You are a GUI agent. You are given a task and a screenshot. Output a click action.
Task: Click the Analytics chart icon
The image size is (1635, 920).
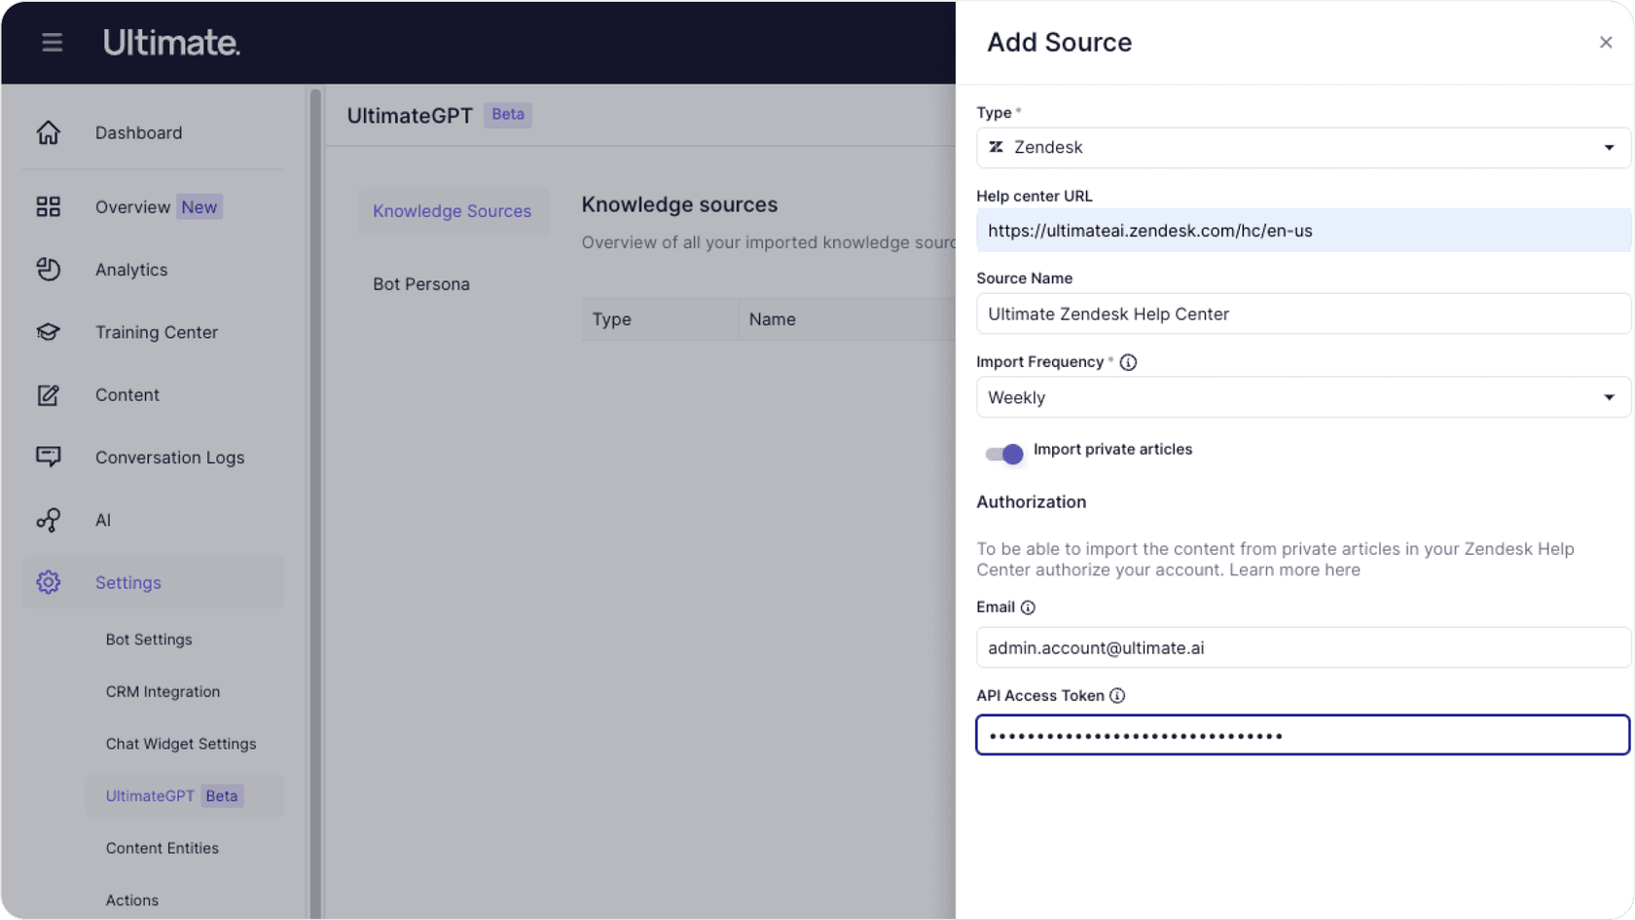[x=49, y=270]
